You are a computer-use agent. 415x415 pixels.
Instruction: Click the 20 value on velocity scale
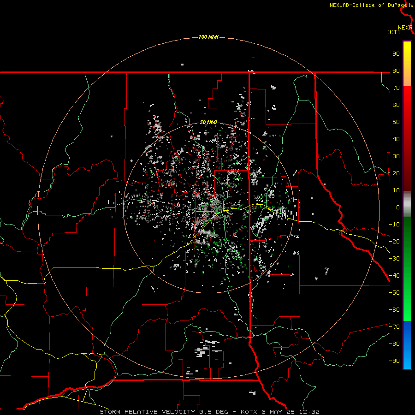tap(396, 173)
